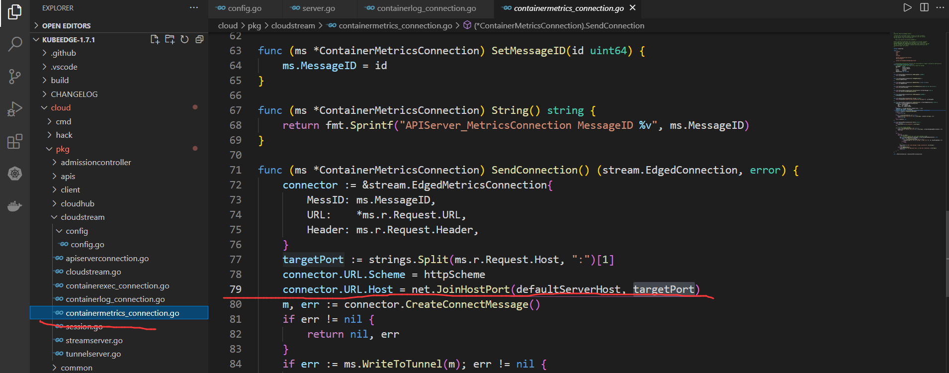The height and width of the screenshot is (373, 949).
Task: Collapse all folders in explorer
Action: tap(199, 39)
